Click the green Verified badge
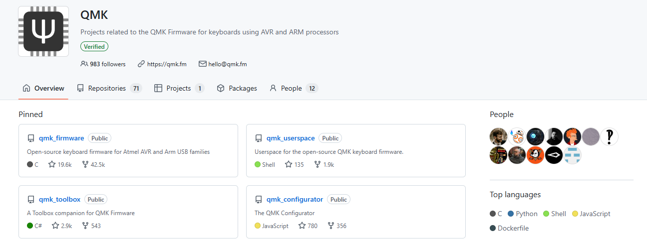This screenshot has height=240, width=647. coord(94,46)
